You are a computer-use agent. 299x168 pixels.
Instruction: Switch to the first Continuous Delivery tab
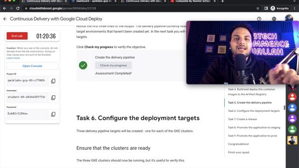click(x=44, y=1)
